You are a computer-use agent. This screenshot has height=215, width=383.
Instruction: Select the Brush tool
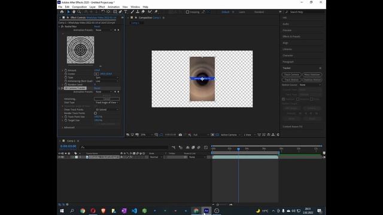[x=132, y=12]
